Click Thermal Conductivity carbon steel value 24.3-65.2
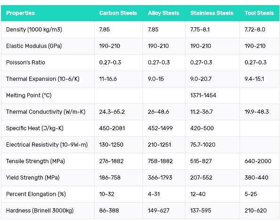 click(x=112, y=112)
